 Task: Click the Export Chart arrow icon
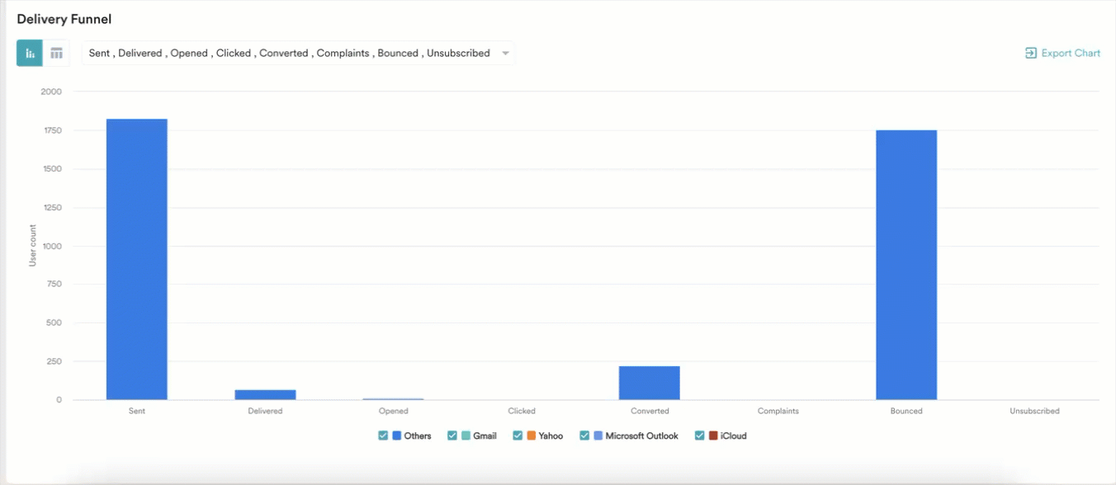pos(1029,52)
